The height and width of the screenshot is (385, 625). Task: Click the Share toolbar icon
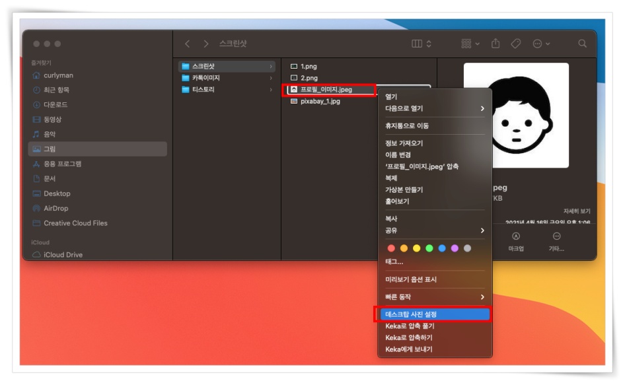coord(496,44)
